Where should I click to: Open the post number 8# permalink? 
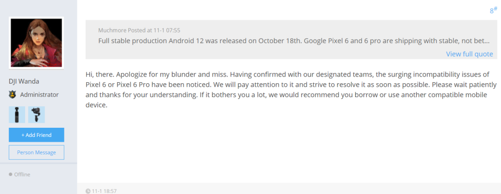[493, 10]
